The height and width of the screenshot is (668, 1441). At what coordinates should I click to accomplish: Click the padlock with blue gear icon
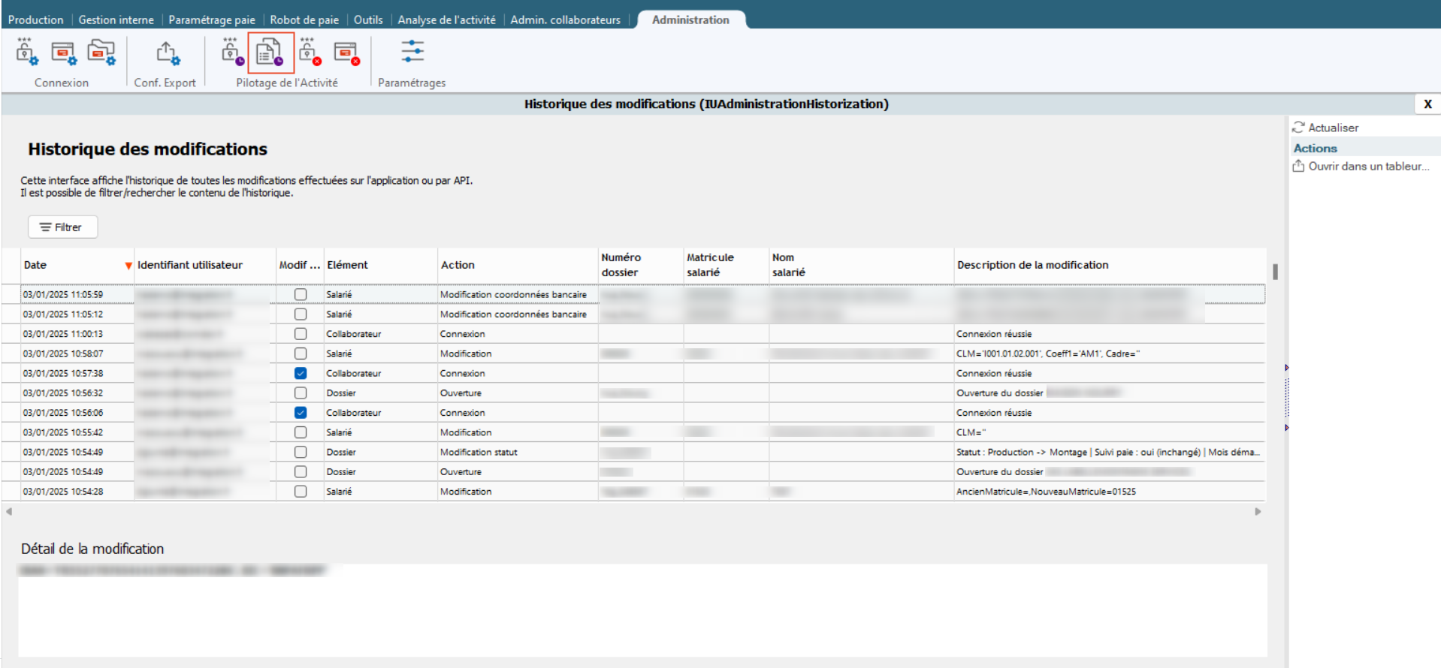(x=26, y=53)
